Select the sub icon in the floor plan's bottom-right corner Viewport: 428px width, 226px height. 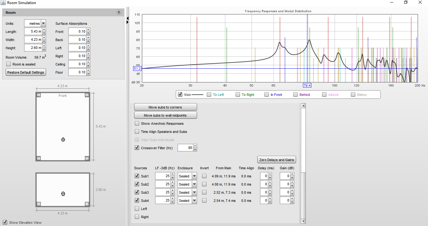(87, 158)
